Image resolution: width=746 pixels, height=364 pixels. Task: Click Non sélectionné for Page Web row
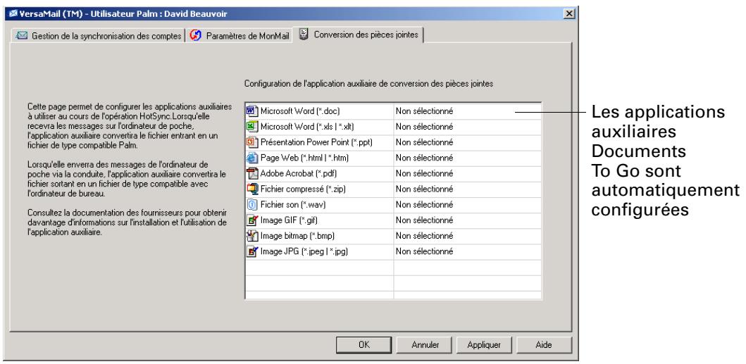[424, 158]
